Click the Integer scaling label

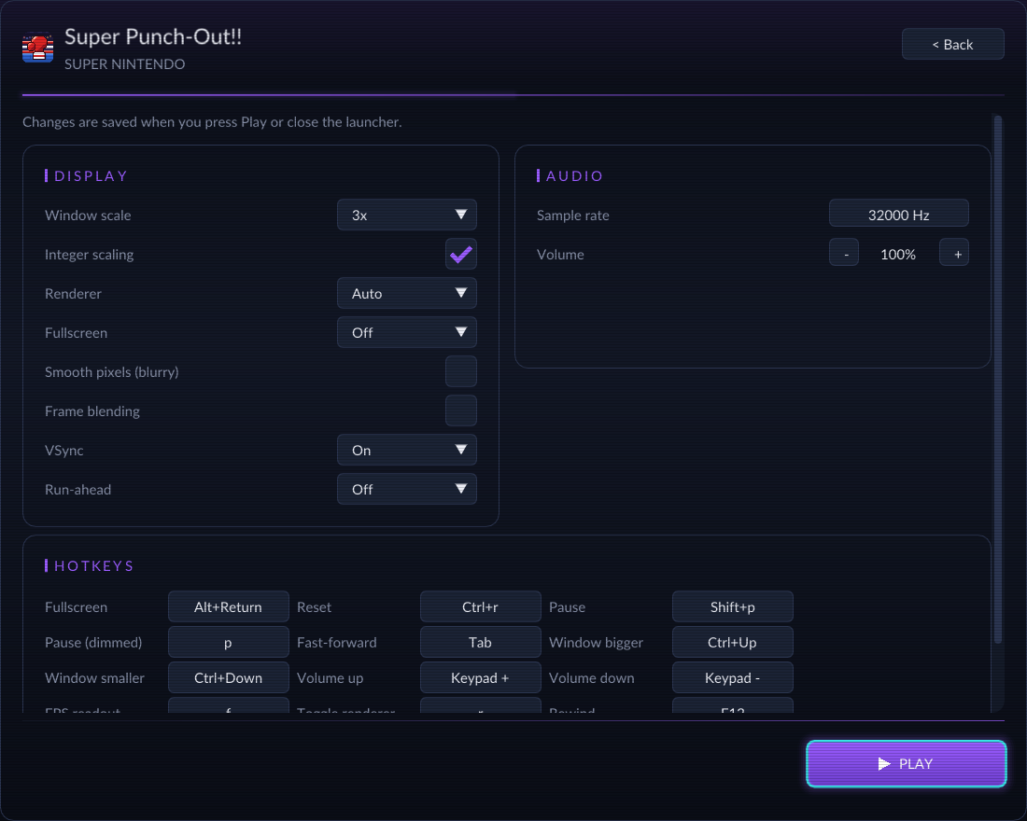pos(89,255)
